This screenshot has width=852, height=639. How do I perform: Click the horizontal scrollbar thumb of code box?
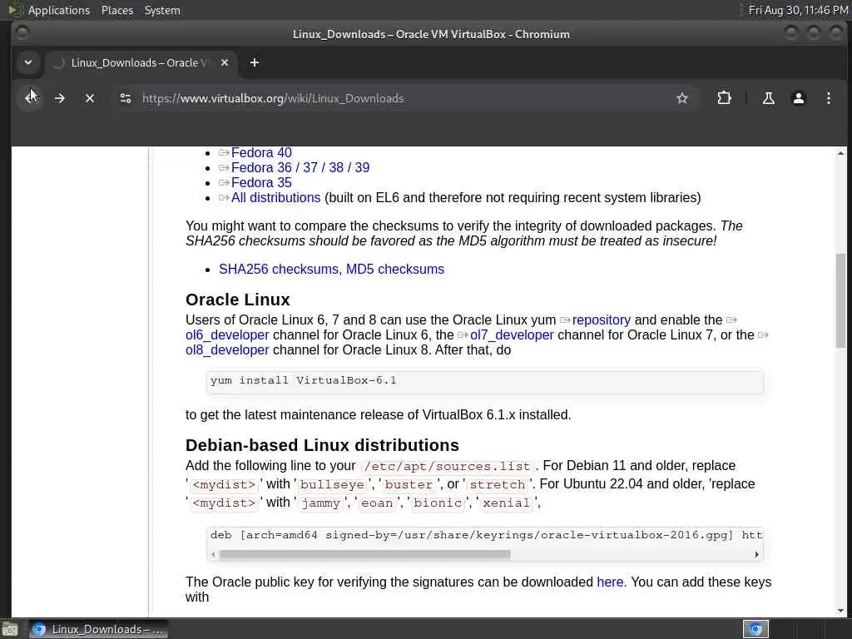364,555
